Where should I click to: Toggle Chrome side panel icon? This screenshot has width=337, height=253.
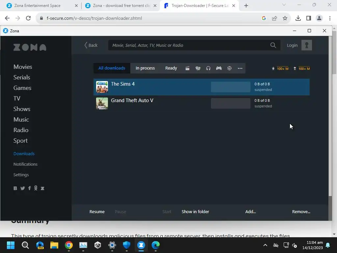(309, 18)
